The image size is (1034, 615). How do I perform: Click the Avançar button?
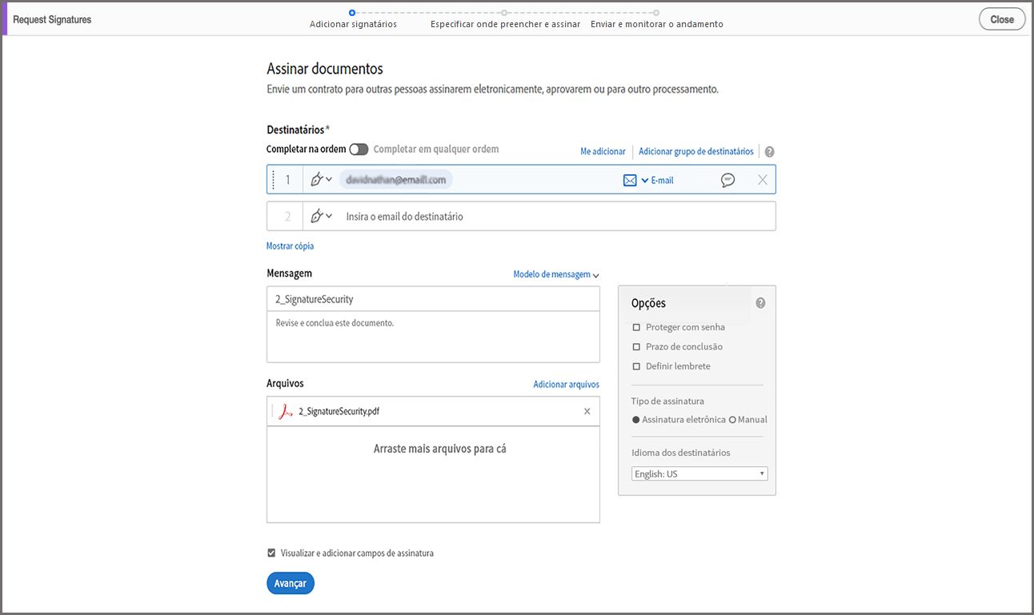(x=290, y=582)
